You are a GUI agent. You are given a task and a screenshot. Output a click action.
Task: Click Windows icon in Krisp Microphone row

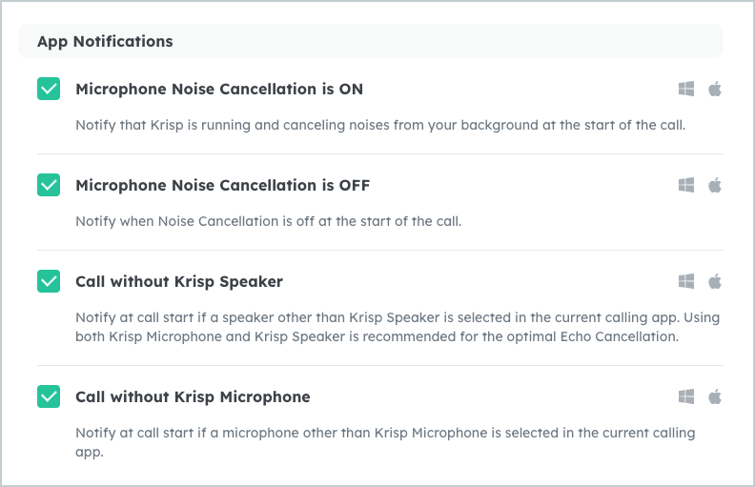[x=686, y=397]
